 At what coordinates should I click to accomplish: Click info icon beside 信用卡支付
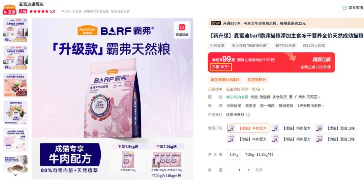(248, 115)
